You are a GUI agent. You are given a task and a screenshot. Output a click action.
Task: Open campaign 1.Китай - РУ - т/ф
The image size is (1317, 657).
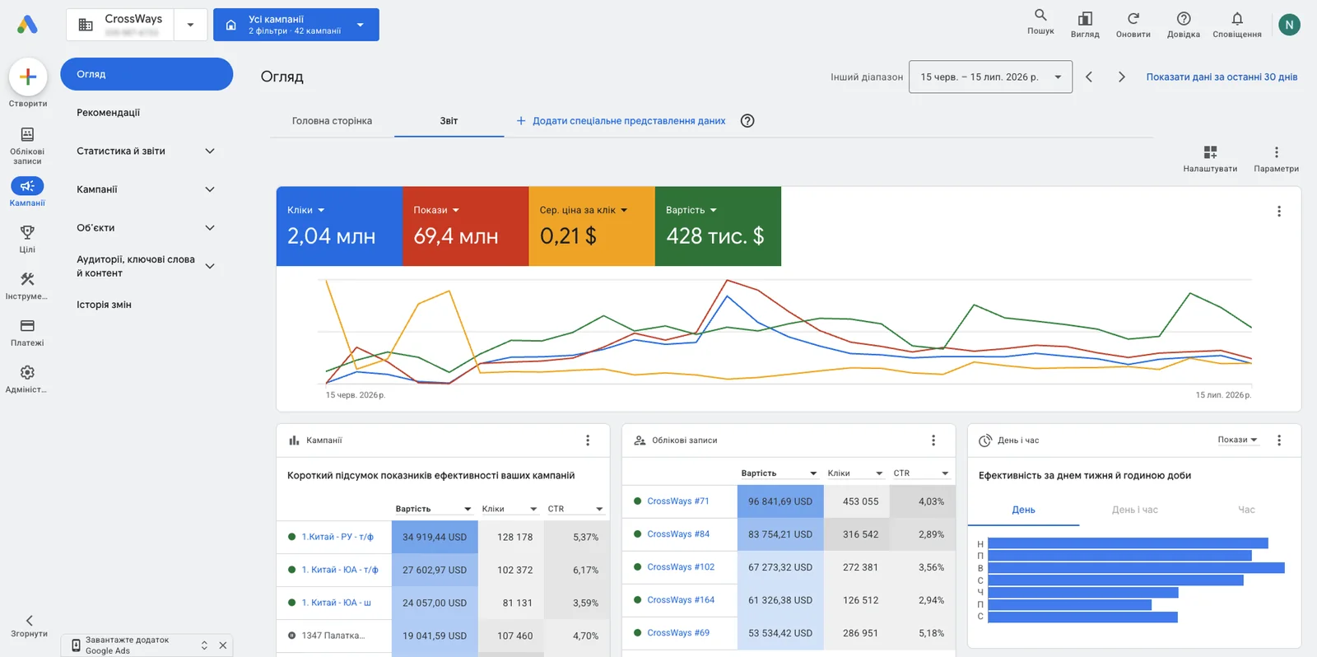[x=337, y=537]
